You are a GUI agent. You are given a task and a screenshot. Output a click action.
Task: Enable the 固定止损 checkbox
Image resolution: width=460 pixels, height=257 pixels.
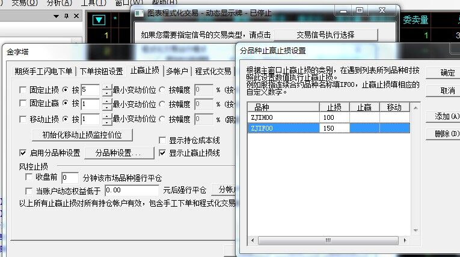tap(23, 90)
